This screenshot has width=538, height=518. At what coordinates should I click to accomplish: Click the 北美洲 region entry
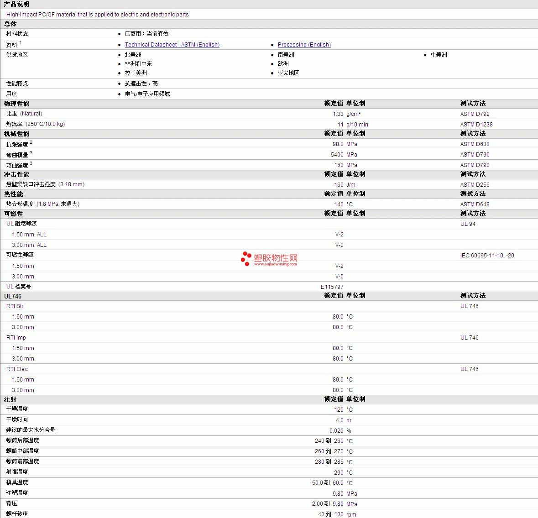133,55
